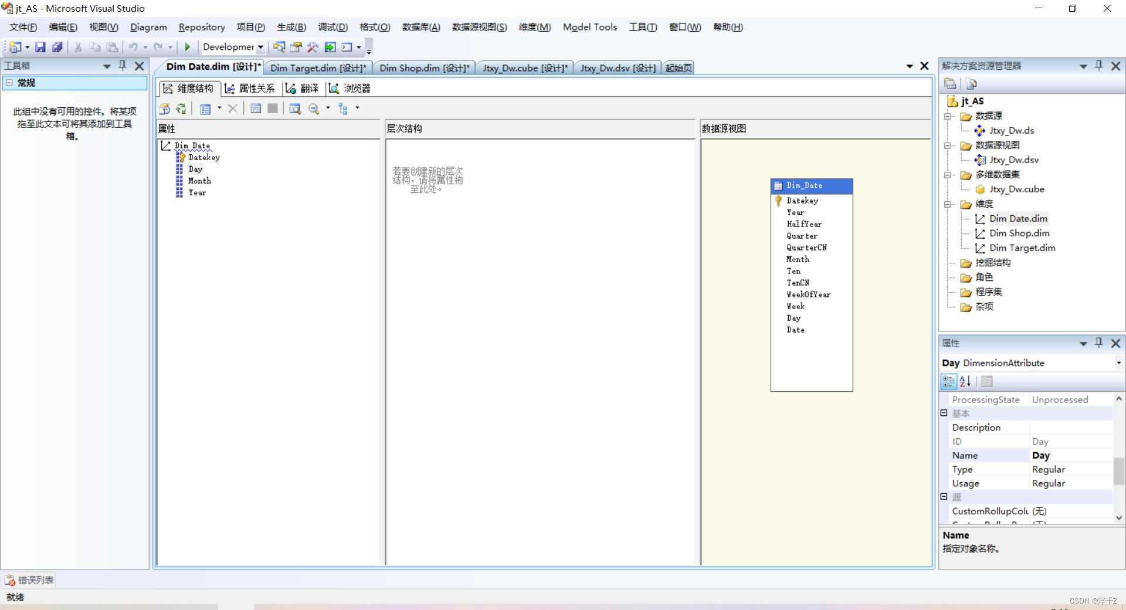Open the 属性关系 tab
The image size is (1126, 610).
[250, 89]
